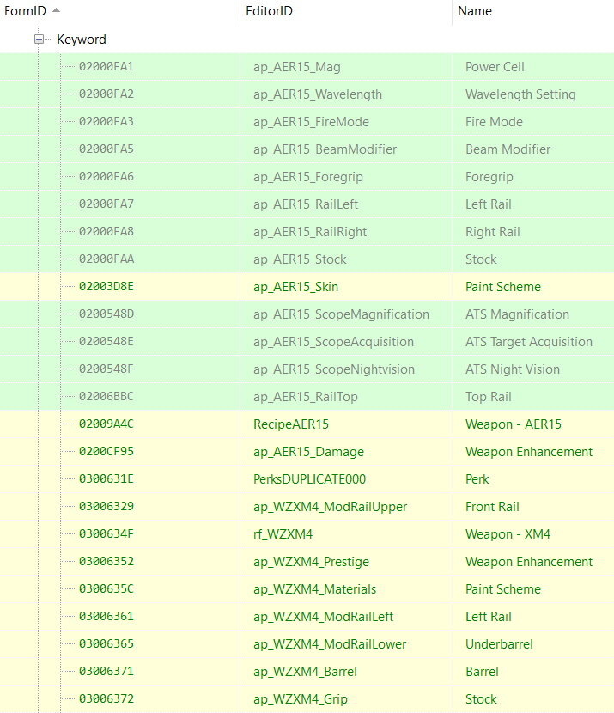Select FormID 03006365 row
Image resolution: width=614 pixels, height=713 pixels.
point(307,643)
